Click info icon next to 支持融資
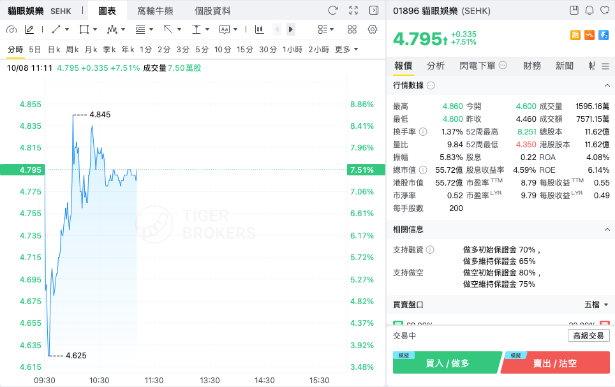This screenshot has width=615, height=387. [430, 250]
